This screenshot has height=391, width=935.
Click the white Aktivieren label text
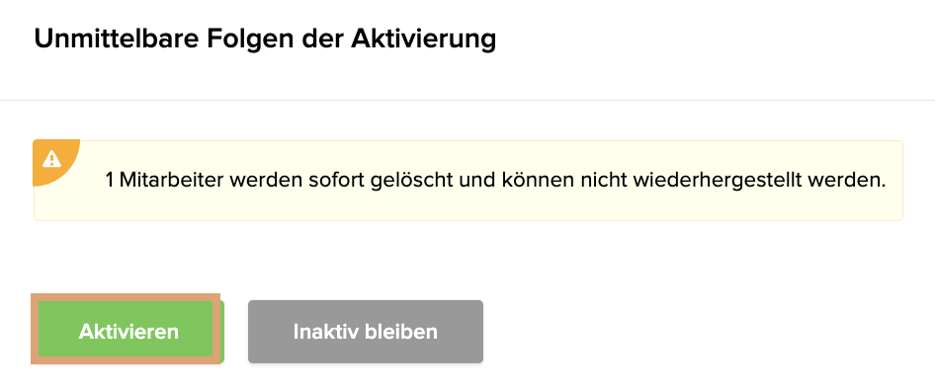click(128, 332)
